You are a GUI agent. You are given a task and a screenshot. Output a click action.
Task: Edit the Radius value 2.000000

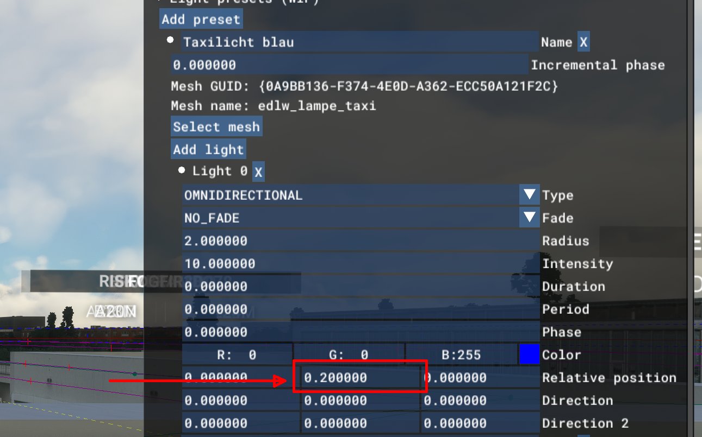(361, 240)
